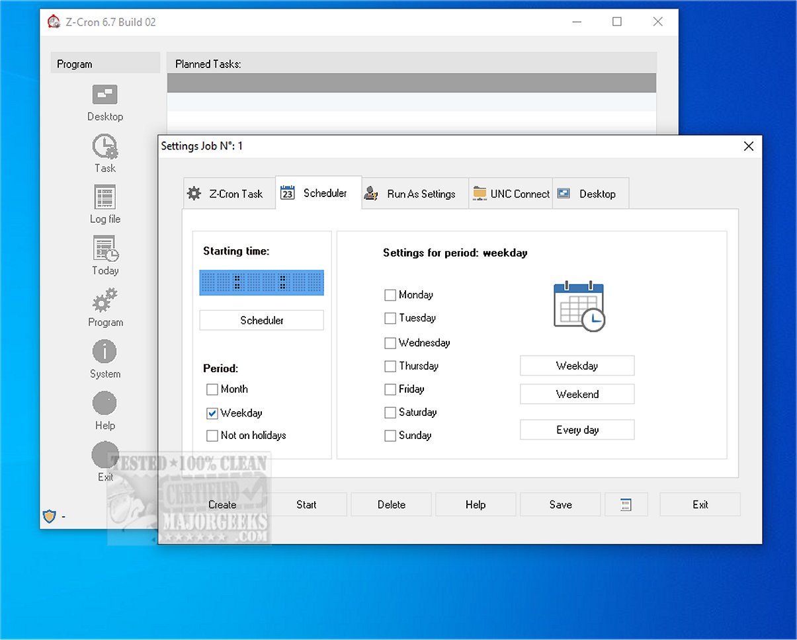This screenshot has width=797, height=640.
Task: Check the Wednesday checkbox
Action: (390, 343)
